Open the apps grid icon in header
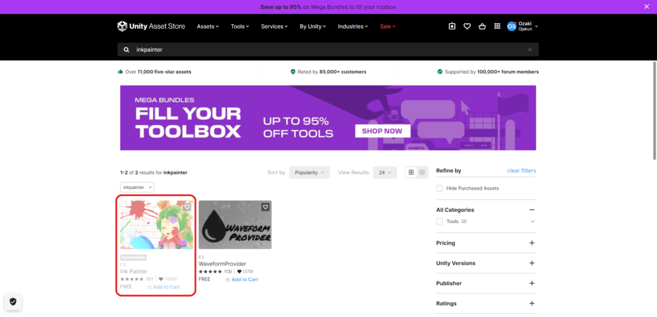 pos(497,26)
